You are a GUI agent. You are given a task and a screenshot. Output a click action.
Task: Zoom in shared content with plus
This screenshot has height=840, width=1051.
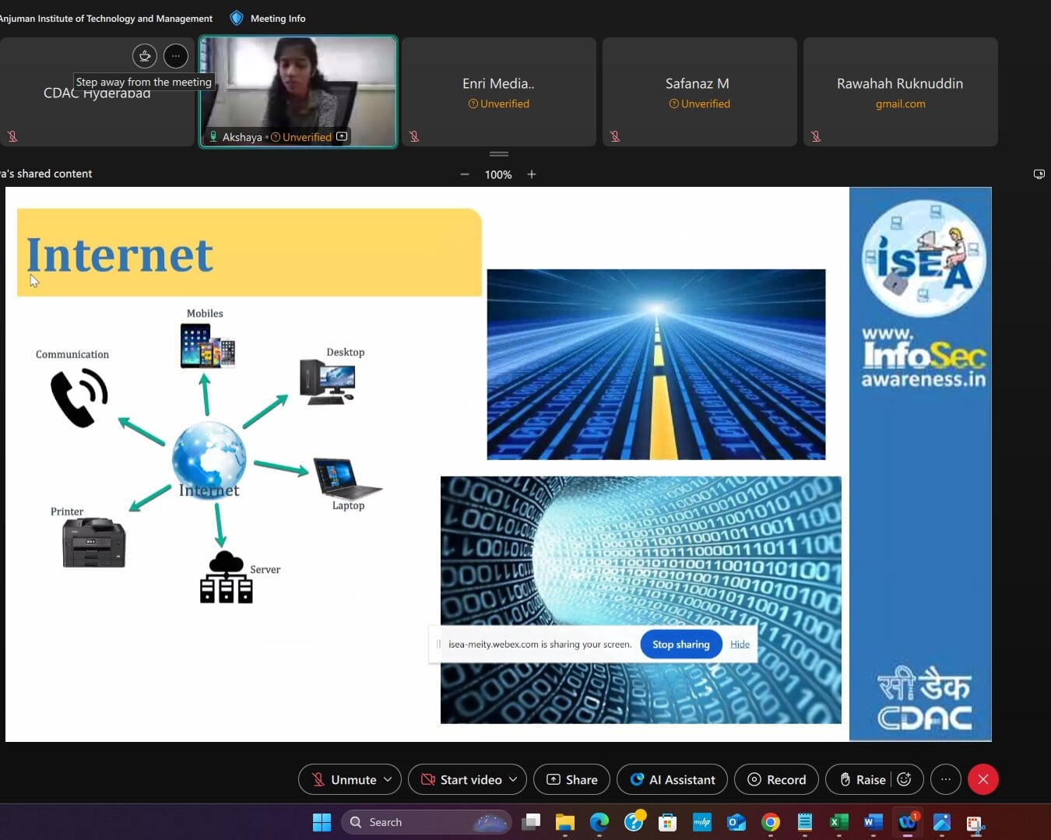point(532,174)
